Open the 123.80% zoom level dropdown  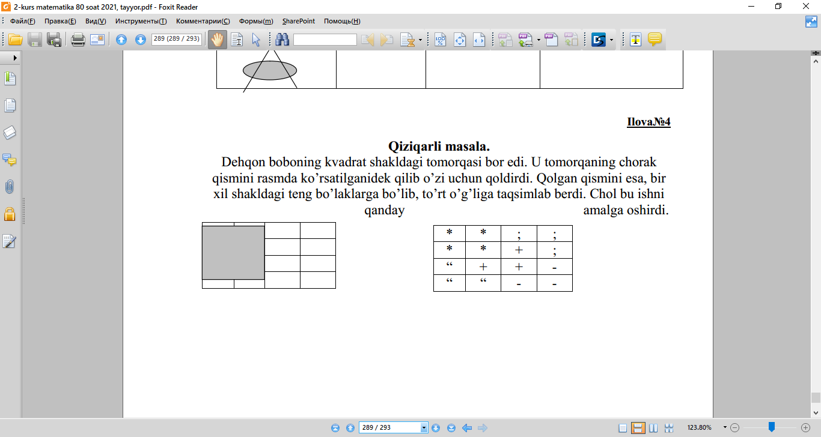point(725,428)
